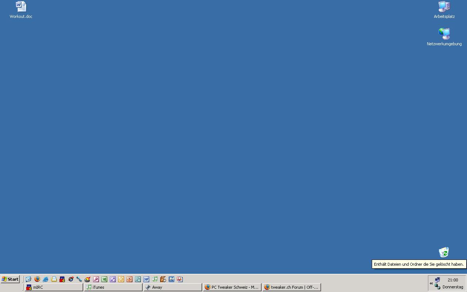Click the Excel icon in Quick Launch
This screenshot has height=292, width=467.
click(x=104, y=279)
